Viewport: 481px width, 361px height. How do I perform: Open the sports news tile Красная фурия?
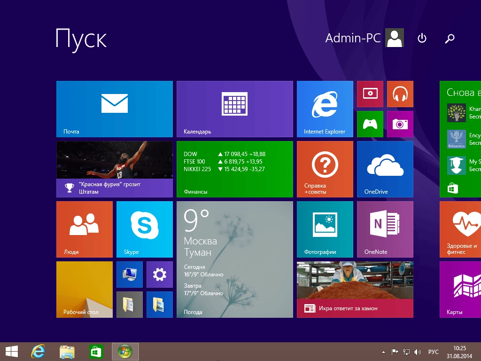[115, 169]
